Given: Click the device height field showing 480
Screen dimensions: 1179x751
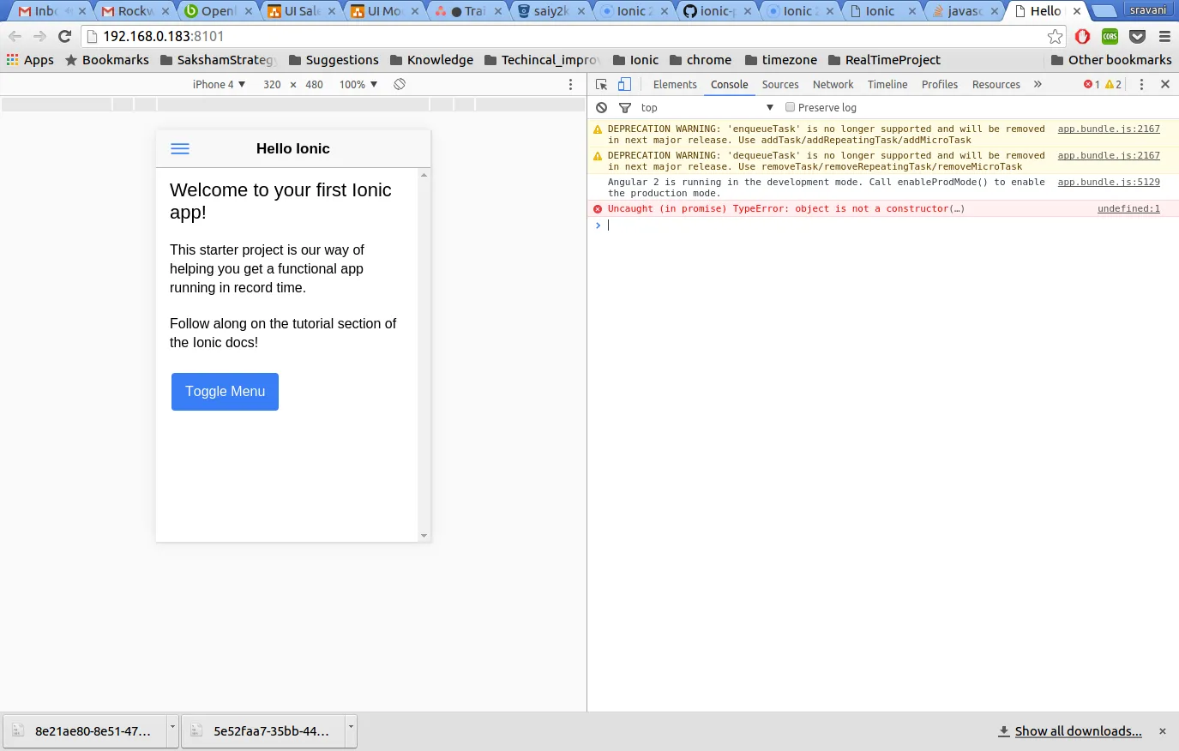Looking at the screenshot, I should tap(315, 84).
